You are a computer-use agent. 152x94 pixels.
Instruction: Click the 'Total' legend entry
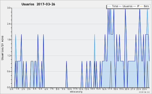pos(115,6)
